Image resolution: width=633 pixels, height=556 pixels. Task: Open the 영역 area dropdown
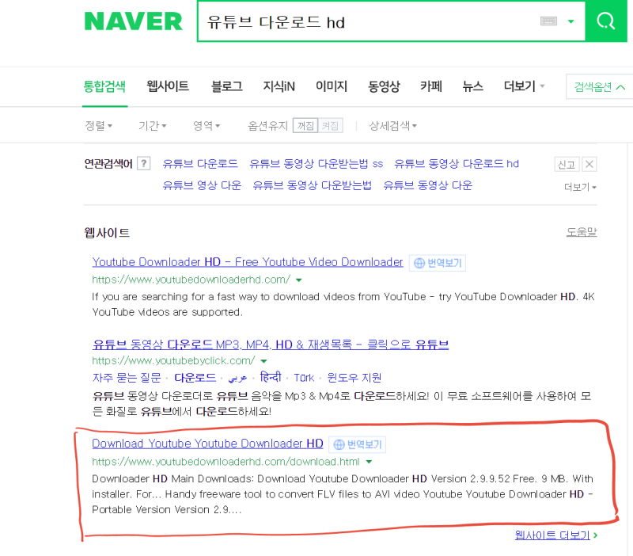pyautogui.click(x=207, y=126)
